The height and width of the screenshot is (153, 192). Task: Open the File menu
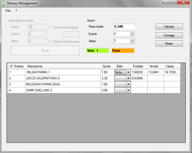8,11
